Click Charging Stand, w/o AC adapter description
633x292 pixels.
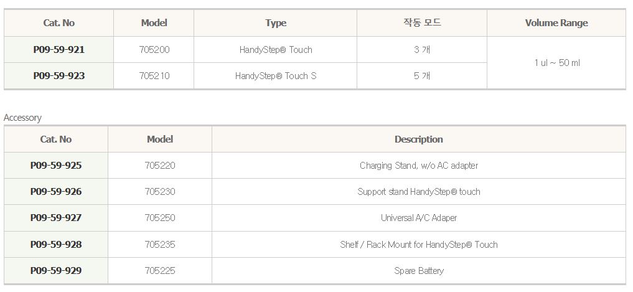coord(419,166)
